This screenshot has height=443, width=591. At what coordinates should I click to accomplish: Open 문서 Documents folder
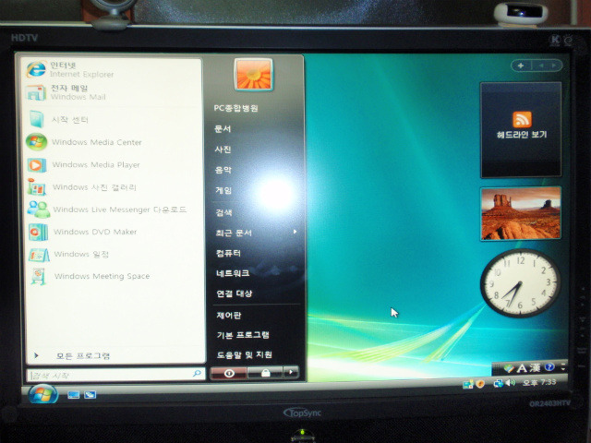223,129
